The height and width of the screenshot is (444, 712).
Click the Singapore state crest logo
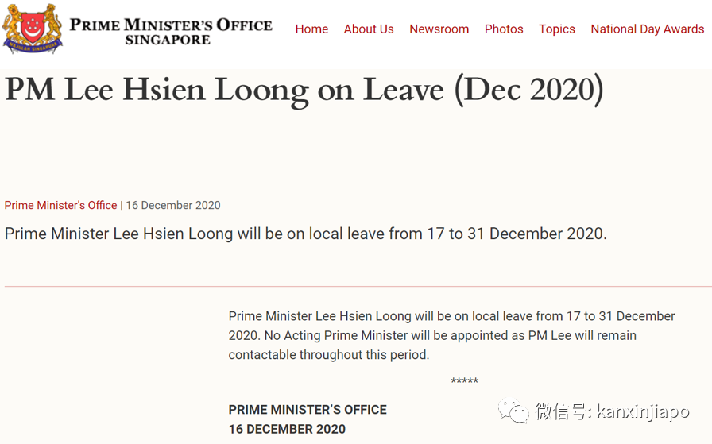click(32, 29)
